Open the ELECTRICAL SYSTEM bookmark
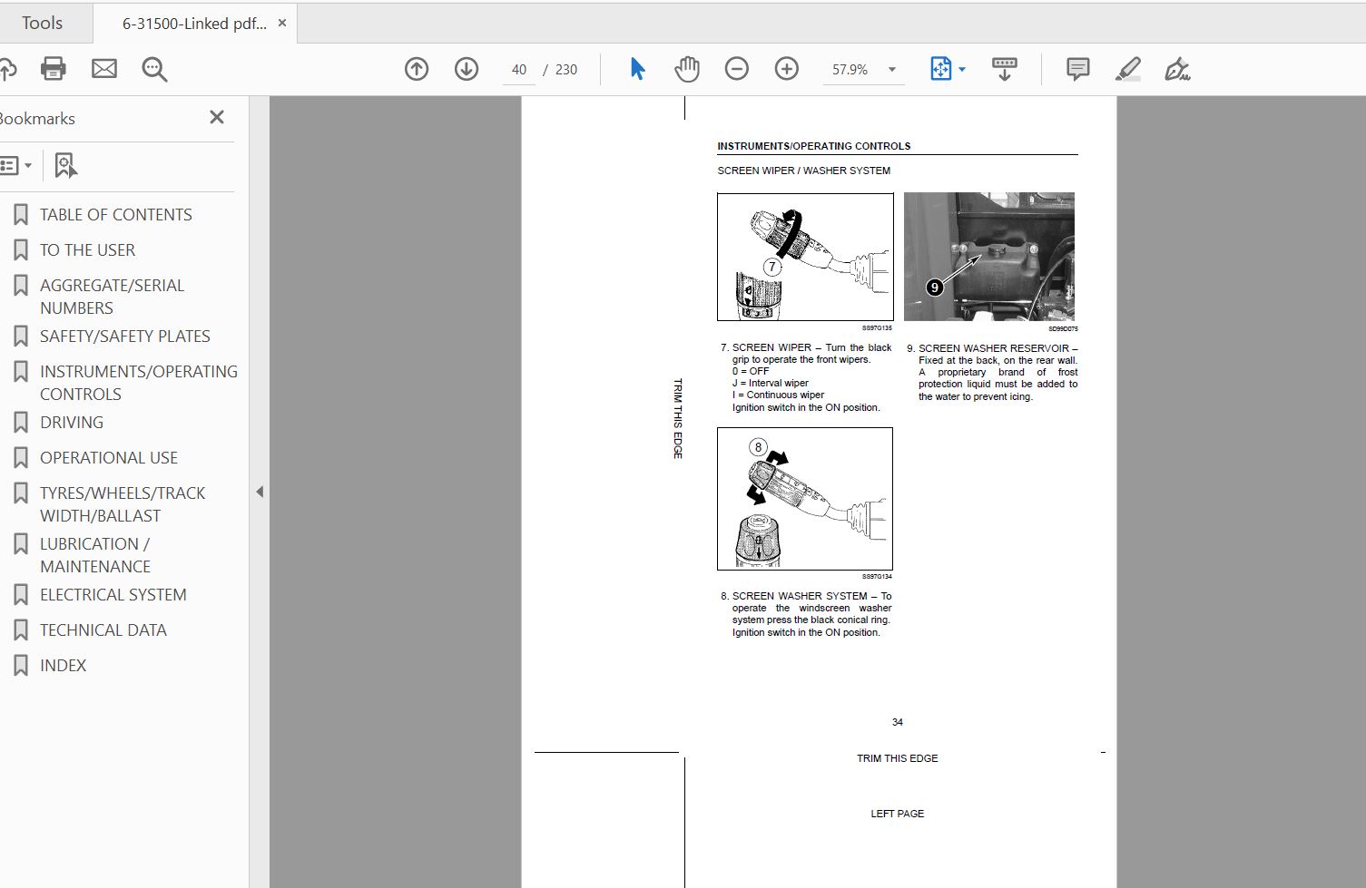This screenshot has width=1366, height=888. tap(113, 594)
